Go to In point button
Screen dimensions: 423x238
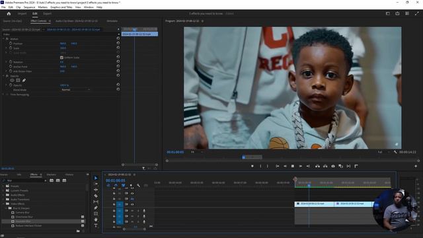(277, 166)
